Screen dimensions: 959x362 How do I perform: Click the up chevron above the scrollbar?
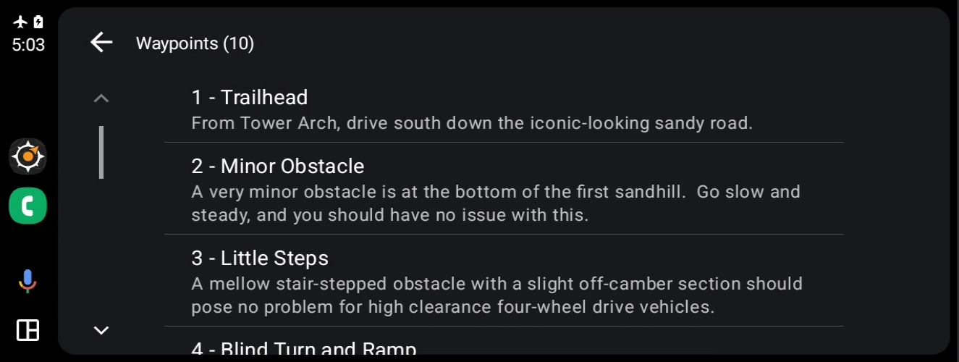pos(101,98)
